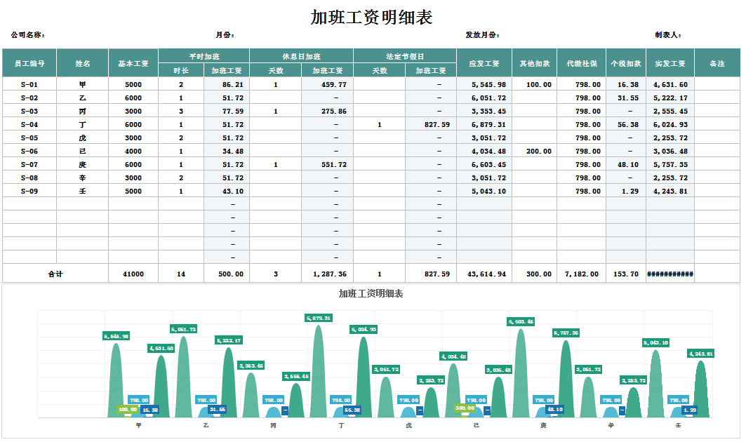Click the 发放月份: label
The height and width of the screenshot is (442, 746).
[x=482, y=35]
